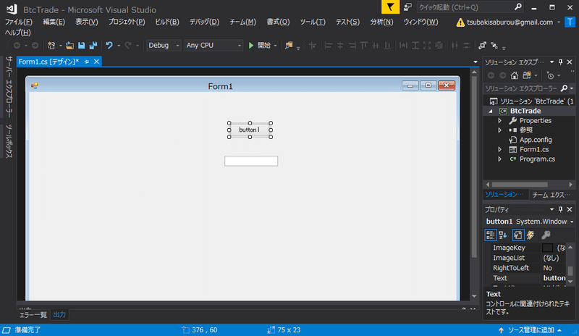The image size is (579, 336).
Task: Select the button1 control on the form
Action: point(250,130)
